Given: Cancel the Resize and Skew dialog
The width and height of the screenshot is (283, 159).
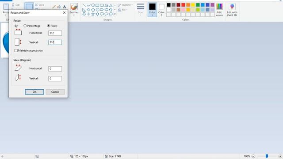Looking at the screenshot, I should (55, 92).
